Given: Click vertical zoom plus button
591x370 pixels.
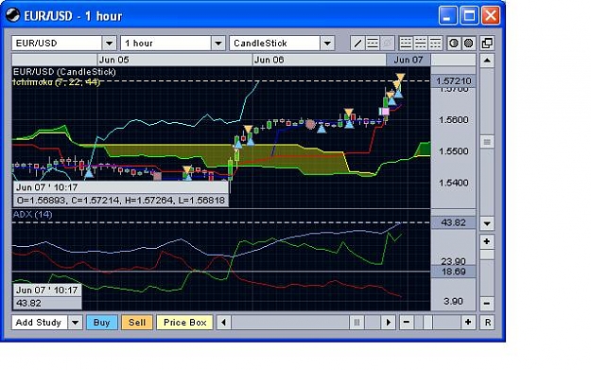Looking at the screenshot, I should point(487,241).
